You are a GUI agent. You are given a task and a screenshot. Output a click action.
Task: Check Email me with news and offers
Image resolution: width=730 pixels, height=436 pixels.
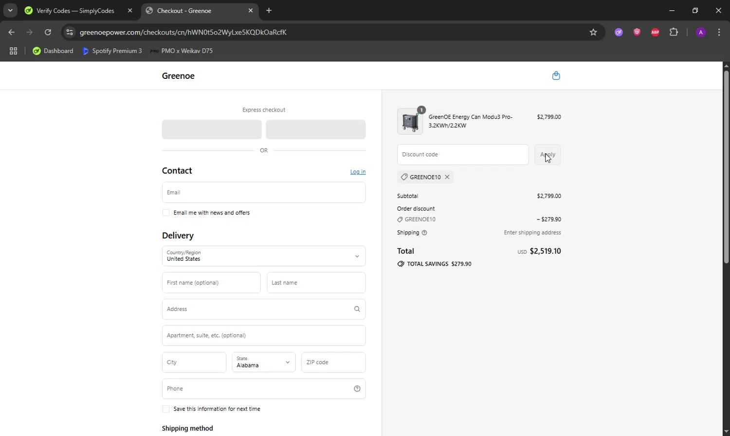pyautogui.click(x=166, y=213)
